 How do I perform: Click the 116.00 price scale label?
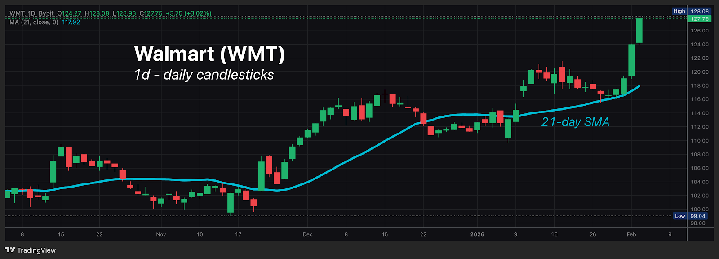[x=700, y=99]
